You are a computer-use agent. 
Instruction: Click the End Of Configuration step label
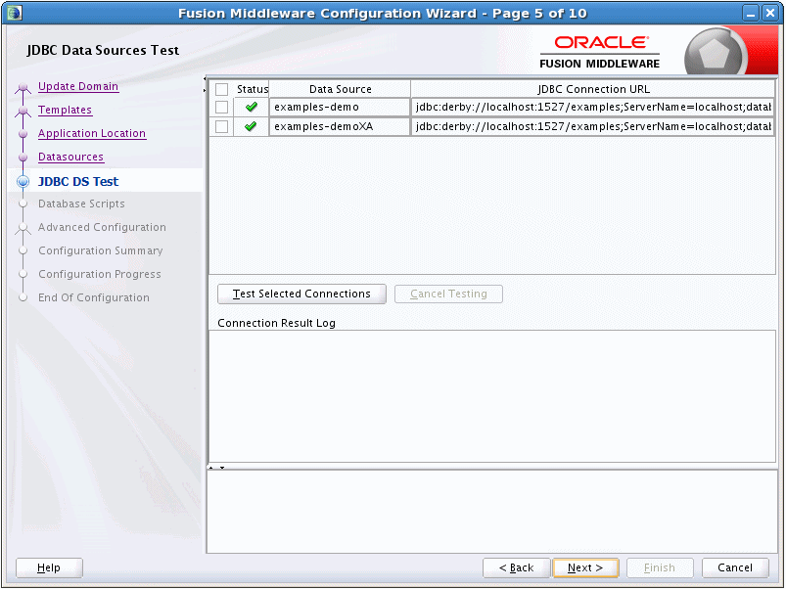click(x=94, y=297)
